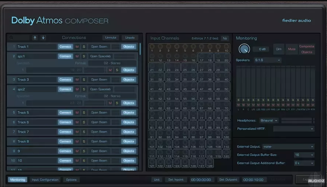Select input channel 23 cell

[x=168, y=67]
